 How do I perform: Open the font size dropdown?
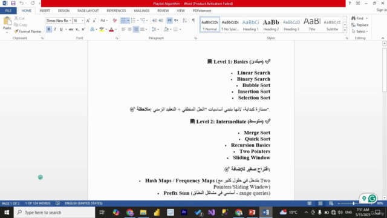click(x=82, y=21)
